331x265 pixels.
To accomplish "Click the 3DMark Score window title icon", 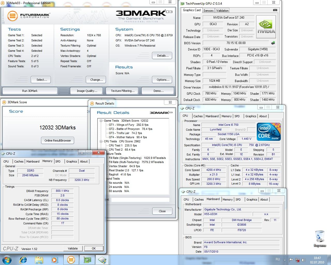I will [4, 102].
